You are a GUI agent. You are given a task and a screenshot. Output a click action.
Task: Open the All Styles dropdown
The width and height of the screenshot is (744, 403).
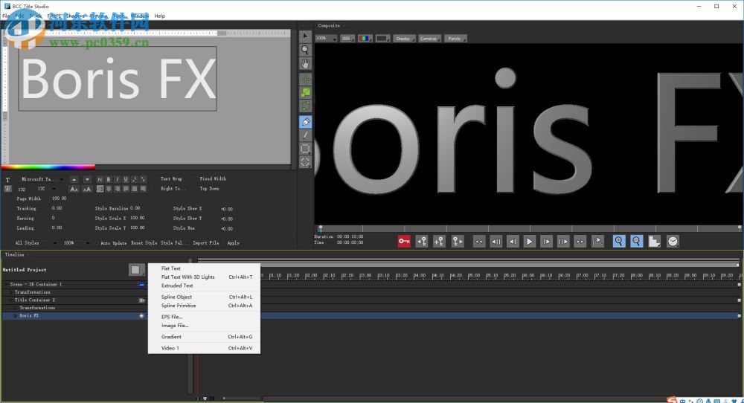pyautogui.click(x=36, y=242)
